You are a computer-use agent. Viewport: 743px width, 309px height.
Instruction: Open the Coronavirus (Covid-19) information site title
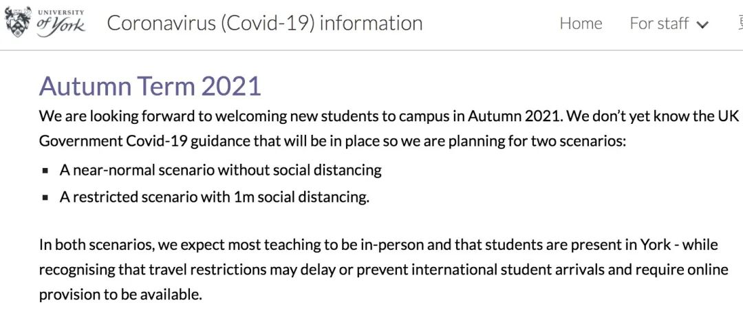[x=264, y=23]
